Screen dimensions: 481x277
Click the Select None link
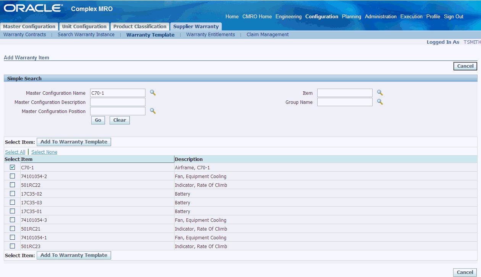(44, 152)
